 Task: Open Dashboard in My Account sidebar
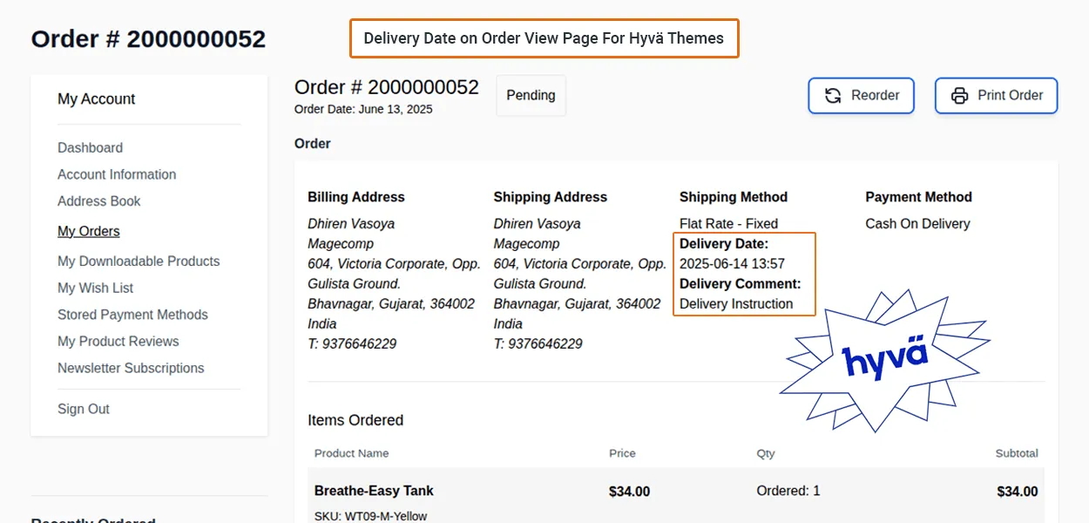(x=90, y=148)
